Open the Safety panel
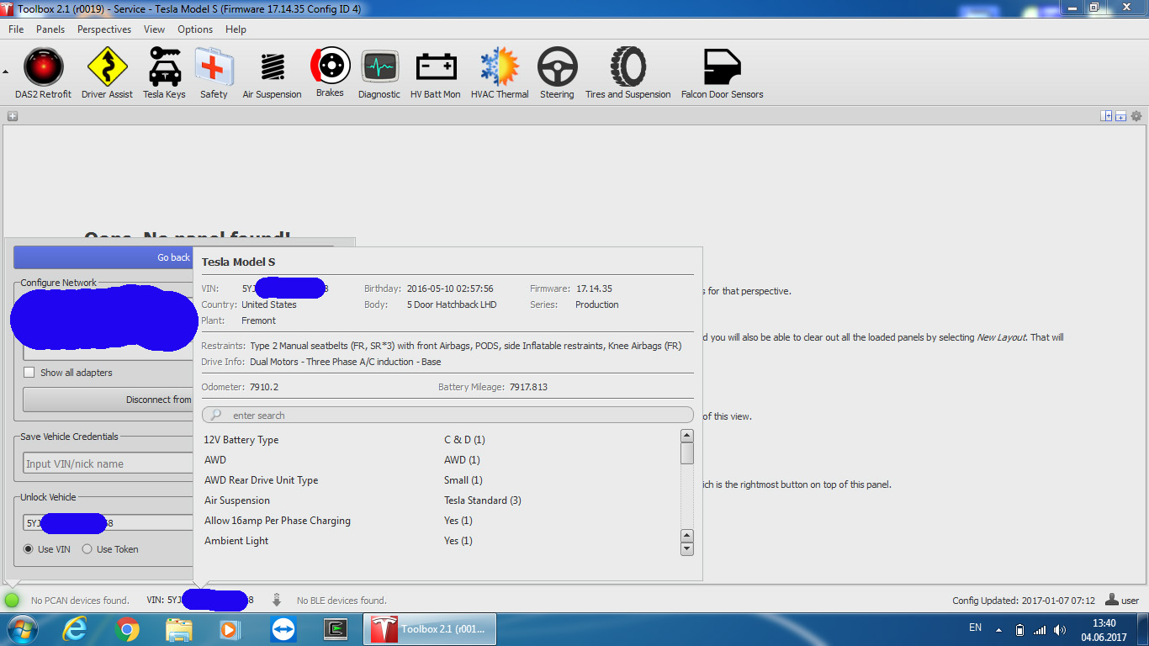Screen dimensions: 1149x646 [214, 74]
